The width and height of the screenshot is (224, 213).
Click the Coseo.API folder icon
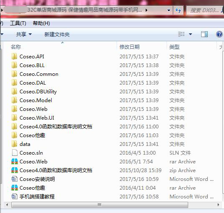[x=14, y=56]
